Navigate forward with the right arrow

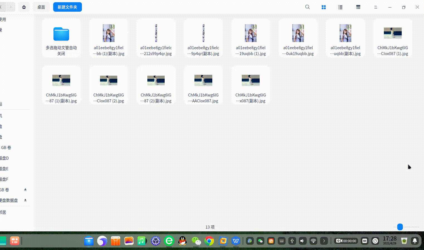pos(11,7)
